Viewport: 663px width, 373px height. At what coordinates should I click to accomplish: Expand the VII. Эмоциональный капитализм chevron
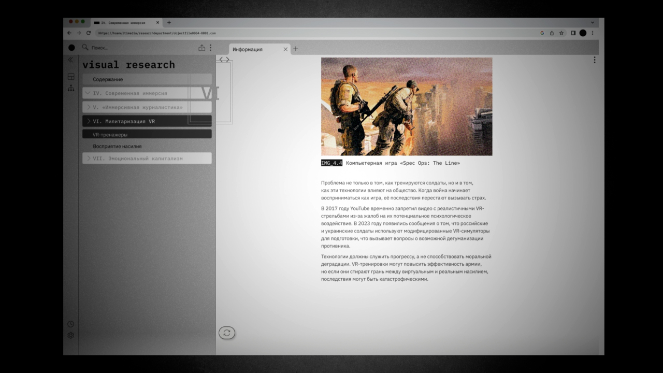pos(89,159)
